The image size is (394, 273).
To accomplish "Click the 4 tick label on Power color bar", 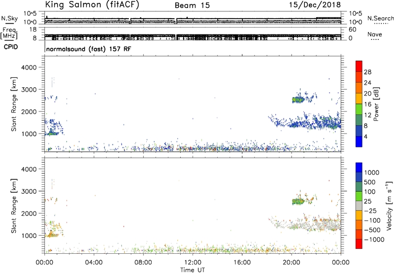I will pos(366,136).
